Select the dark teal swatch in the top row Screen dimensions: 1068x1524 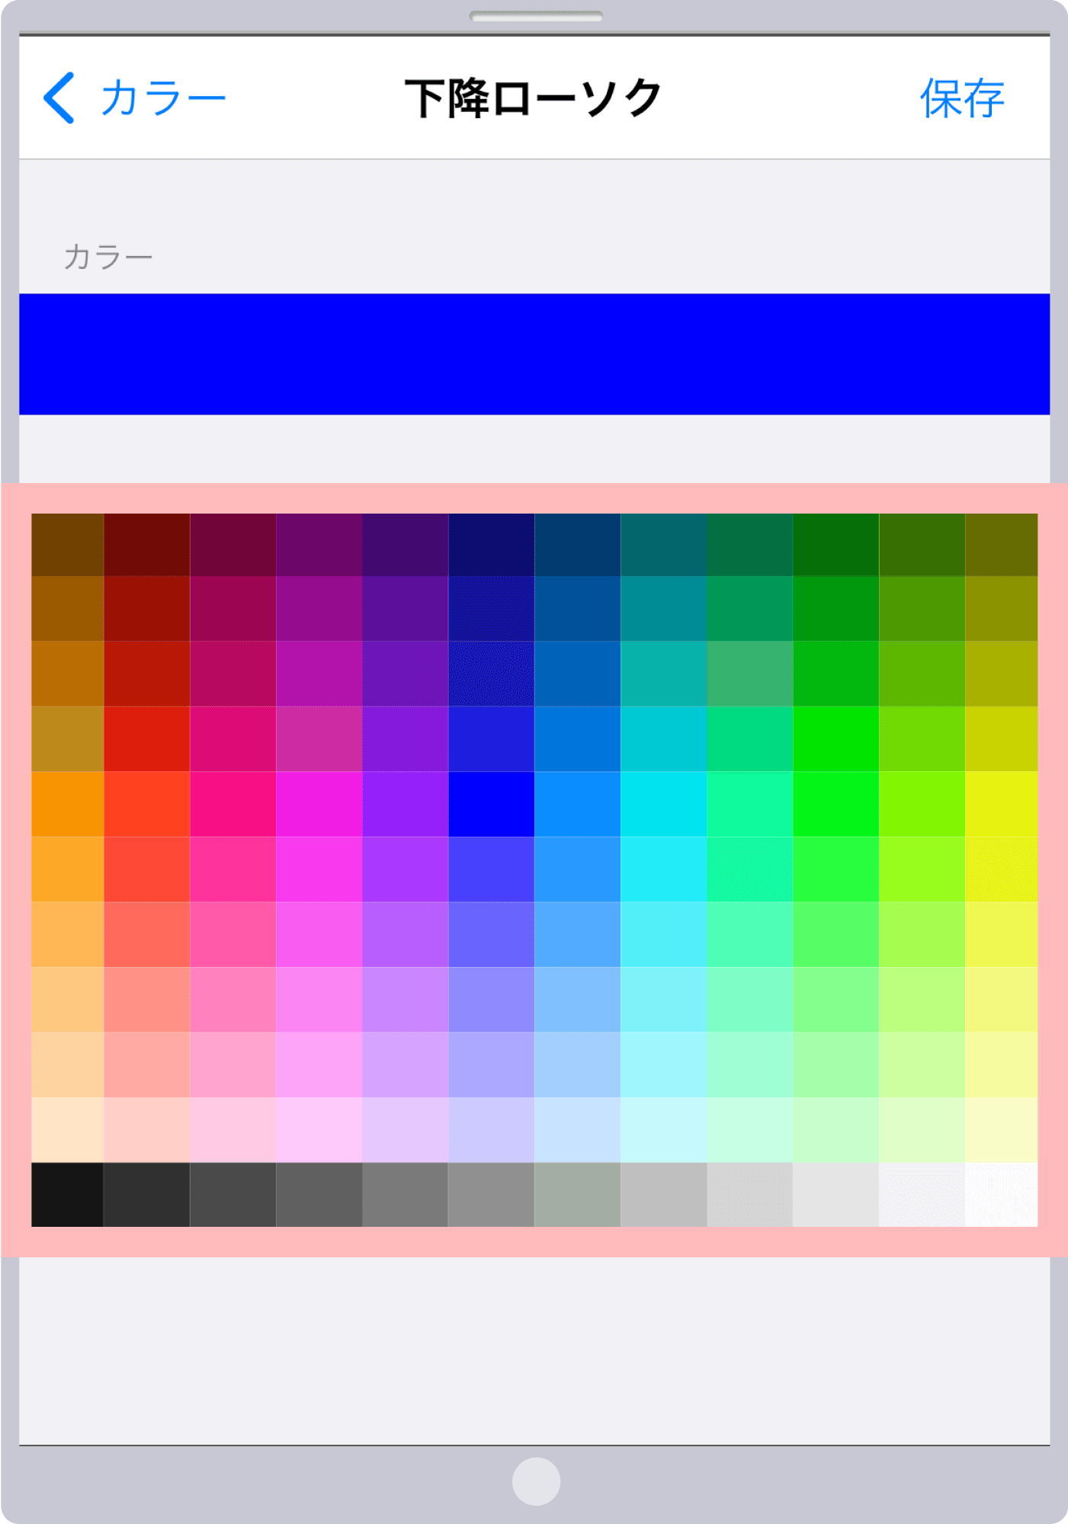click(663, 545)
